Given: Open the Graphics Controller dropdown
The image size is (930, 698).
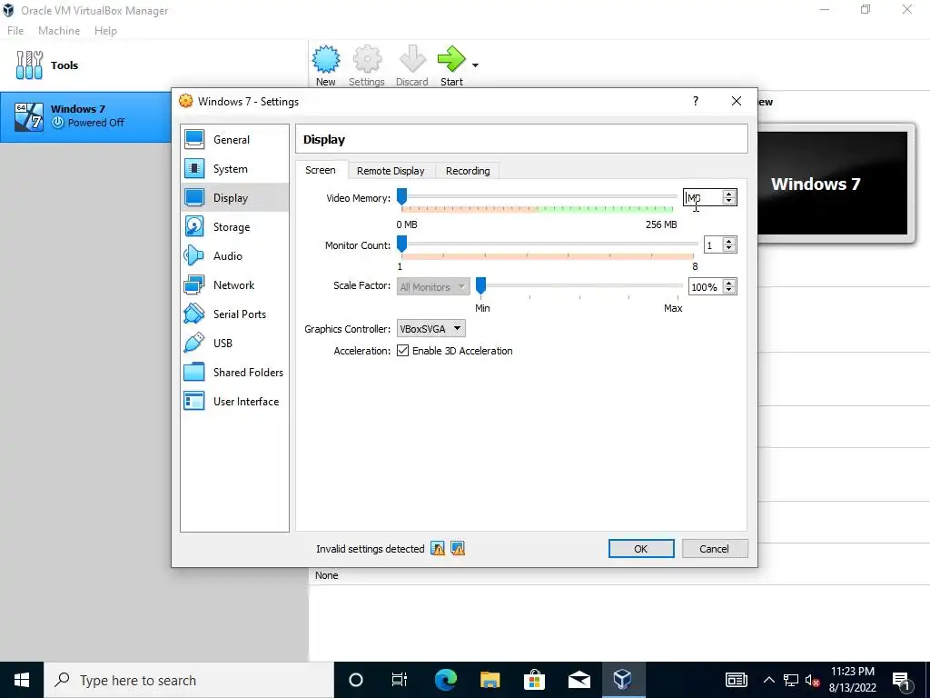Looking at the screenshot, I should 431,328.
